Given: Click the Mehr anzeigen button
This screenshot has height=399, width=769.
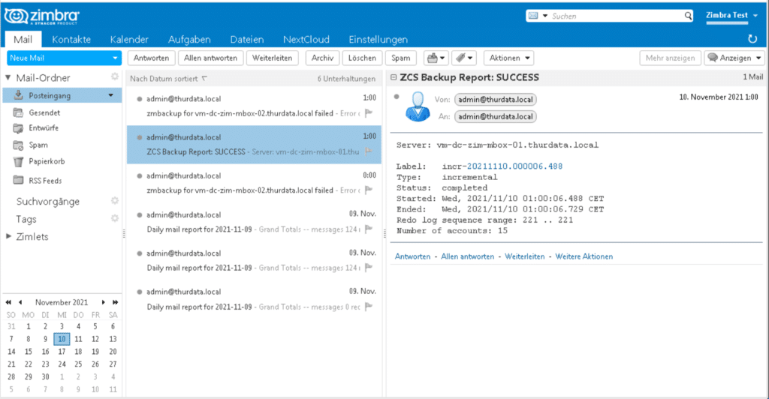Looking at the screenshot, I should pos(670,58).
